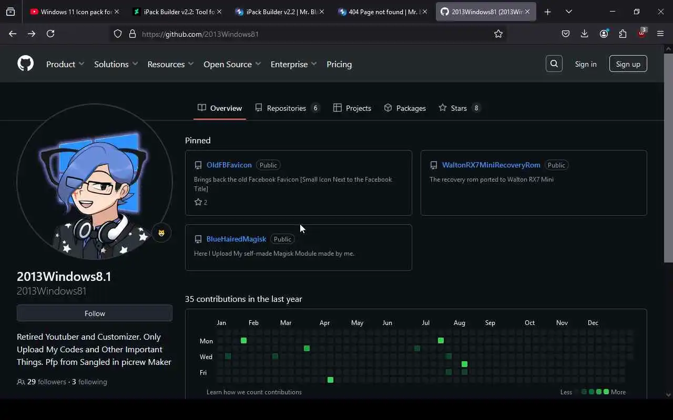
Task: Reload the page with refresh icon
Action: tap(50, 34)
